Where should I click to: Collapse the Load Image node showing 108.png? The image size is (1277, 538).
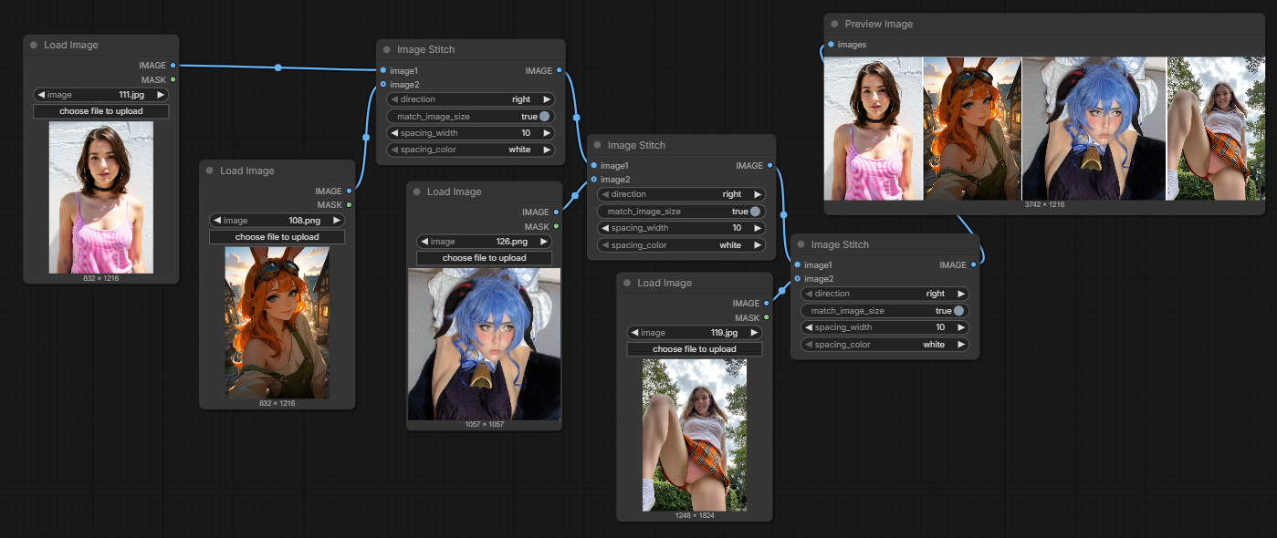pos(210,171)
